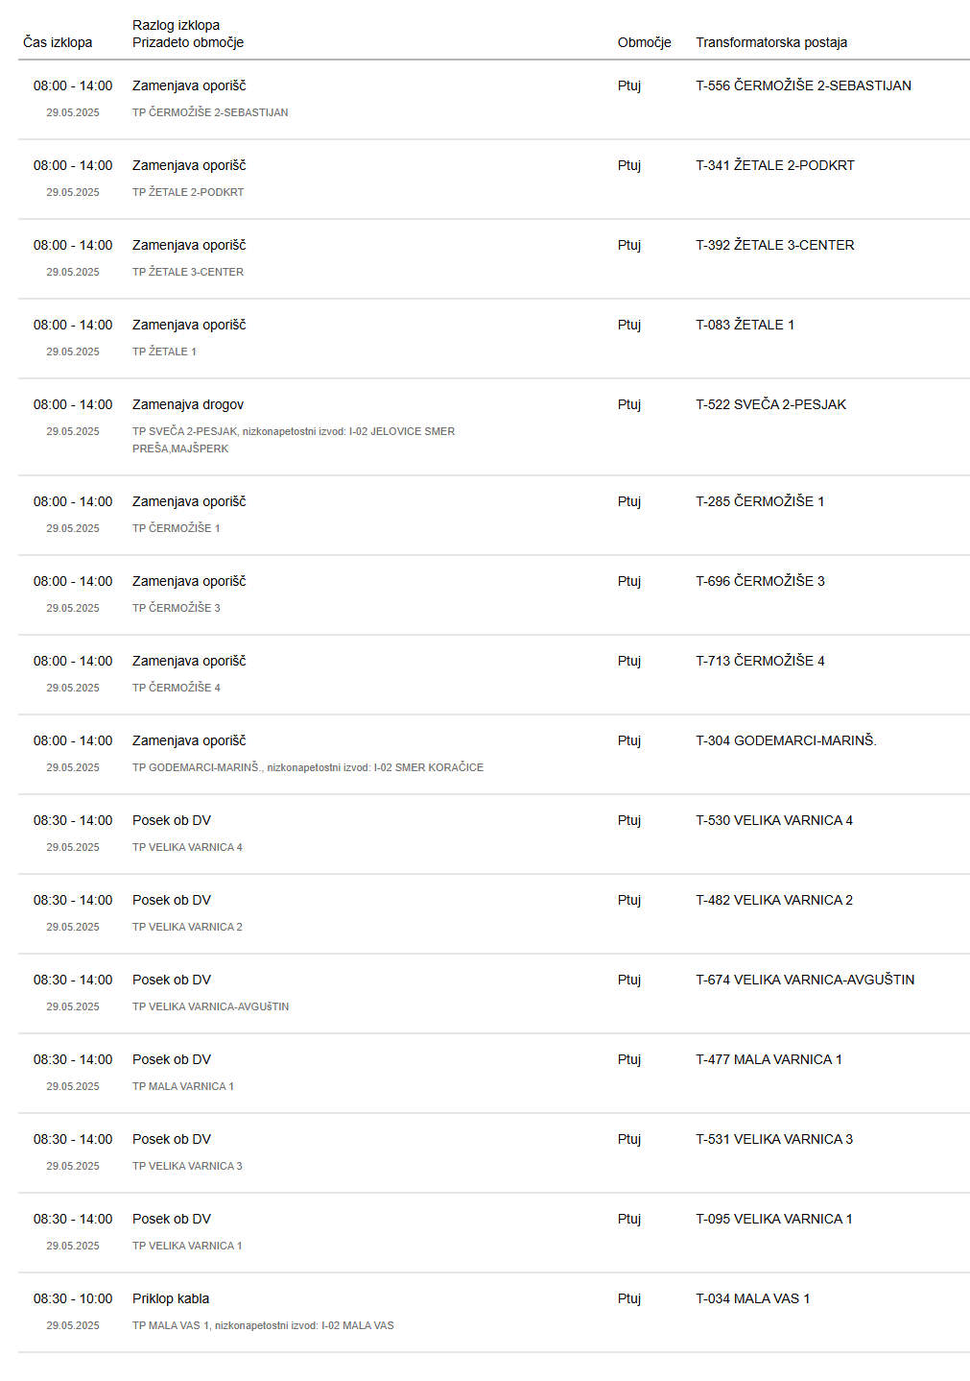
Task: Click T-477 MALA VARNICA 1 station
Action: tap(769, 1059)
